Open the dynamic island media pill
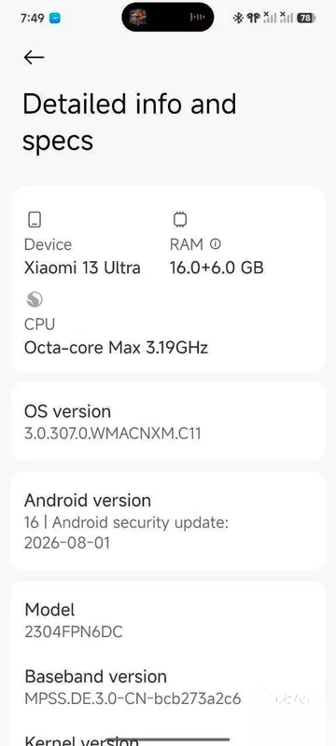Viewport: 336px width, 746px height. pos(167,17)
